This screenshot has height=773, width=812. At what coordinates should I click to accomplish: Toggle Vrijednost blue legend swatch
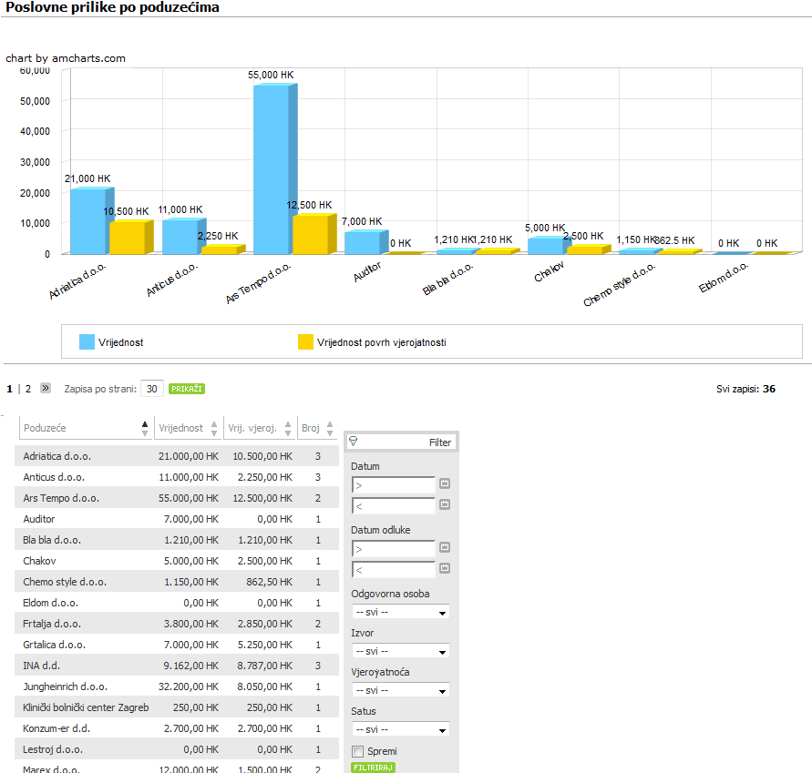87,342
